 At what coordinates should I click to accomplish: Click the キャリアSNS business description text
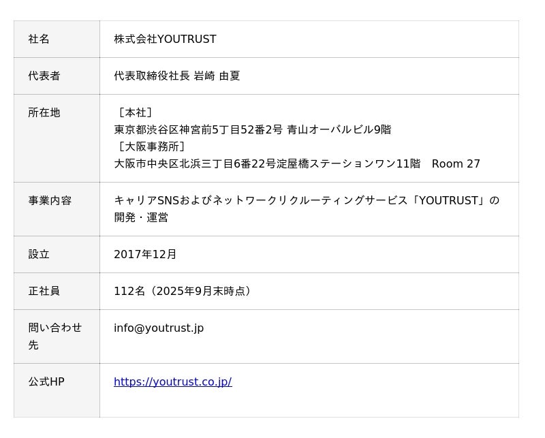pyautogui.click(x=307, y=201)
